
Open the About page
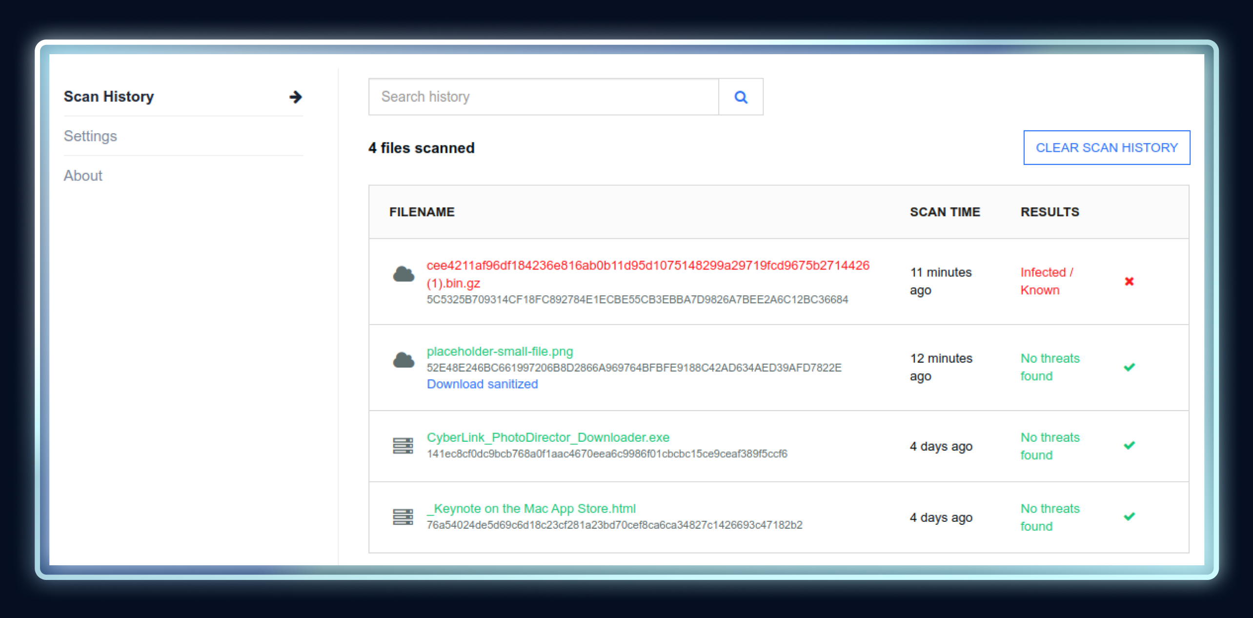point(83,176)
